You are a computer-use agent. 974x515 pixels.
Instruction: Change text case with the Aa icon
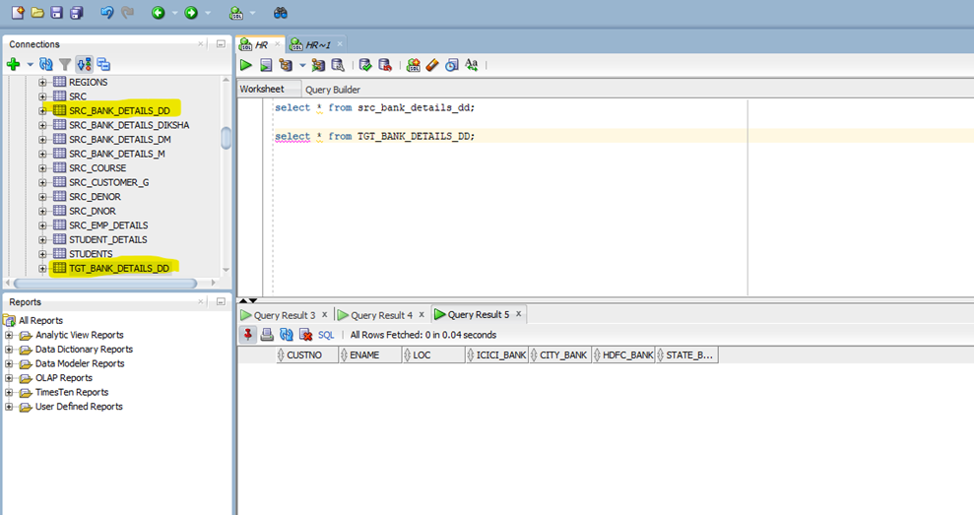472,65
